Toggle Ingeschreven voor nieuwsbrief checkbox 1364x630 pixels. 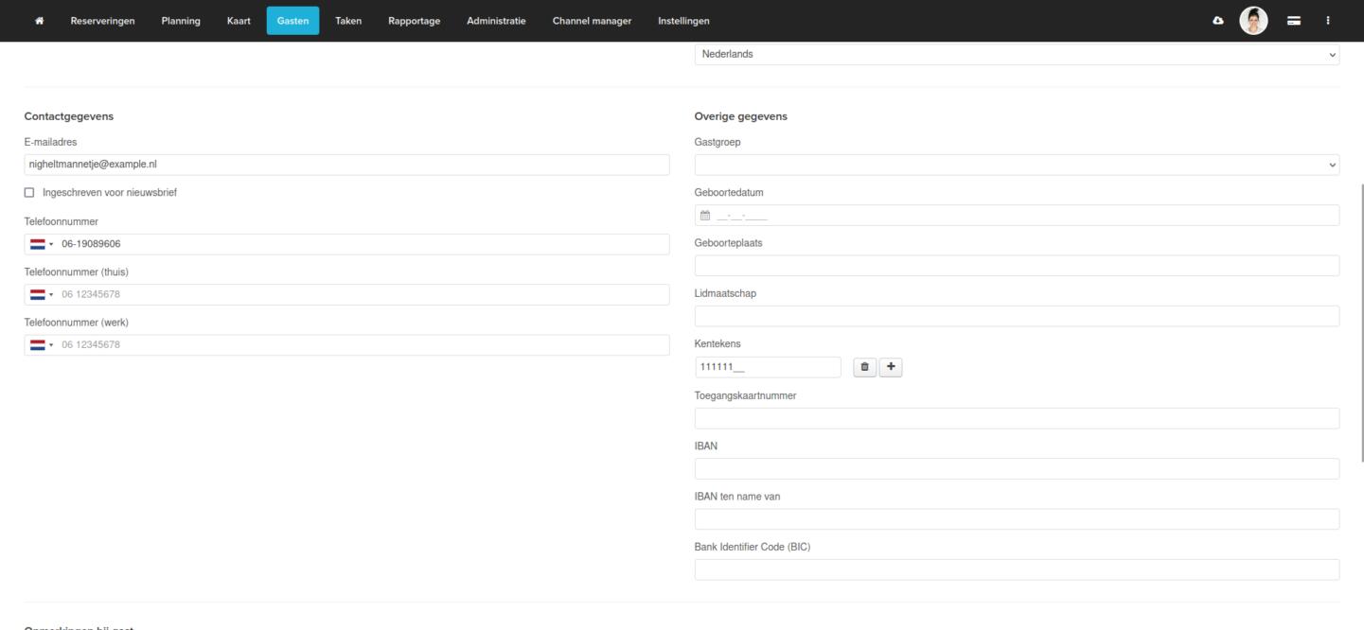click(29, 193)
